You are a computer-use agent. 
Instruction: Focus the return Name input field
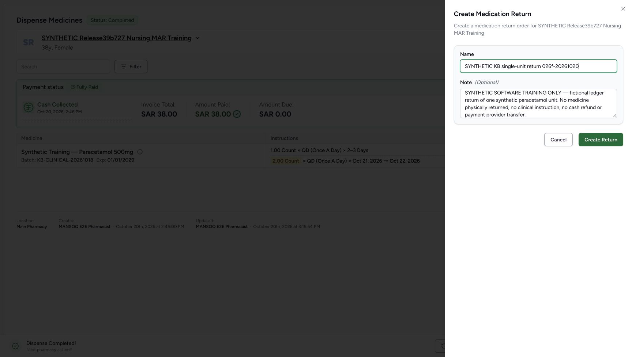538,66
